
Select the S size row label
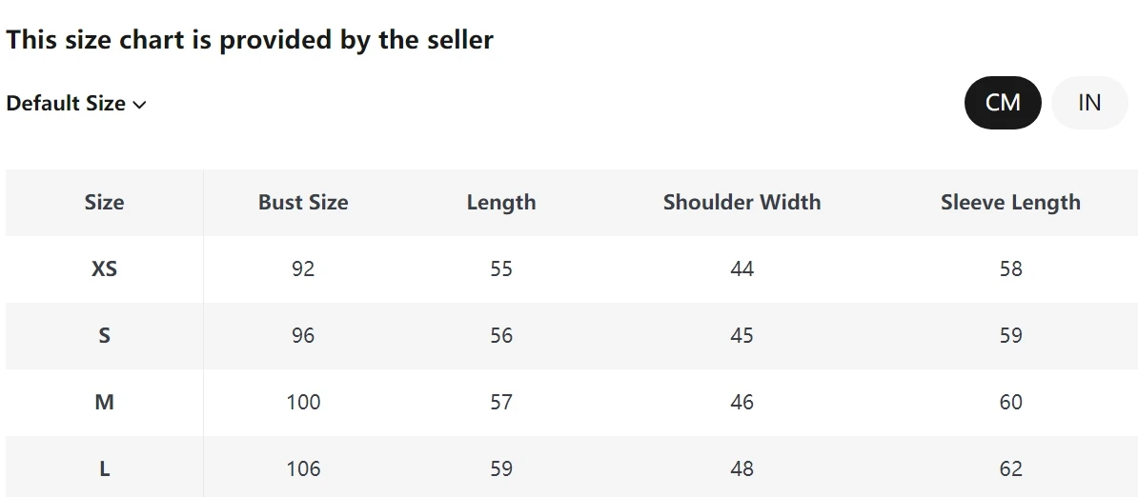104,335
